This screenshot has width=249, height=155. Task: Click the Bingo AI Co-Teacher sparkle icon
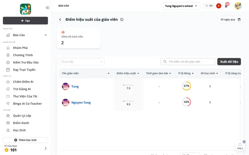point(8,103)
